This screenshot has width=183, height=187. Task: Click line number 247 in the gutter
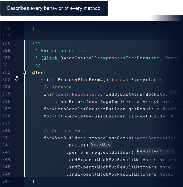tap(6, 181)
